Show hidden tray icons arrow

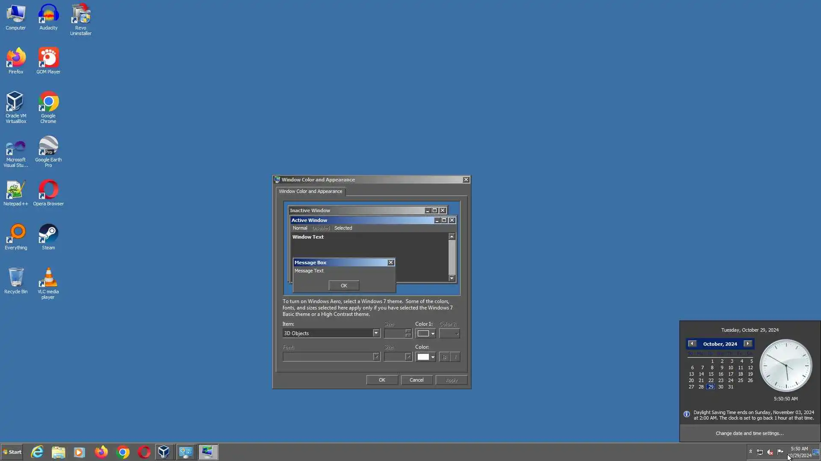750,452
